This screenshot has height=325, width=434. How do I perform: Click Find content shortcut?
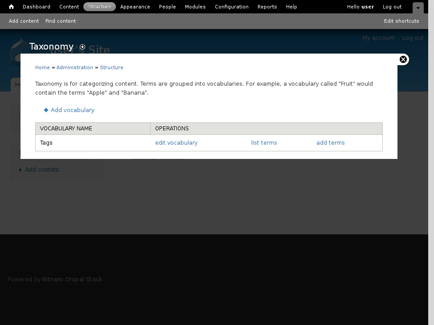61,21
